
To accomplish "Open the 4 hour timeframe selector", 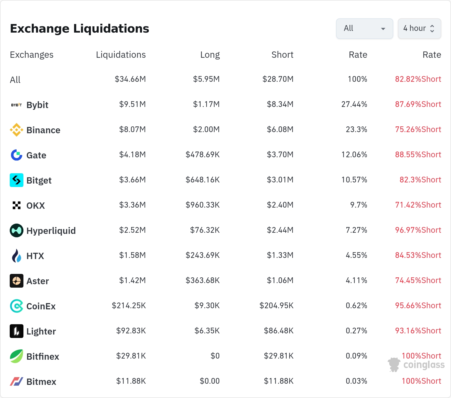I will 419,29.
